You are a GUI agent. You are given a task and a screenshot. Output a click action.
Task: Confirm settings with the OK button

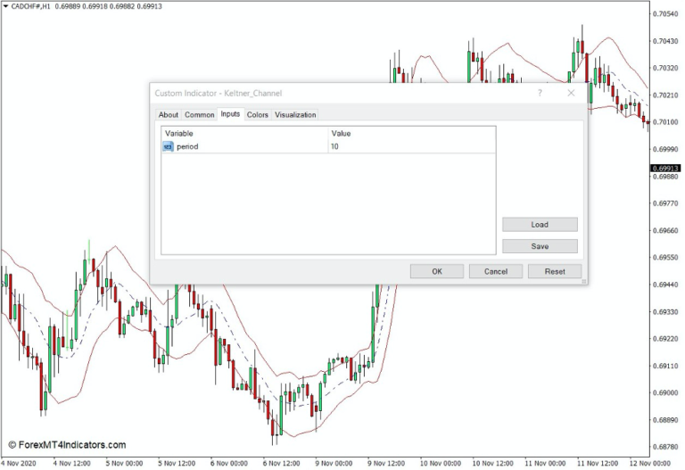pyautogui.click(x=436, y=271)
